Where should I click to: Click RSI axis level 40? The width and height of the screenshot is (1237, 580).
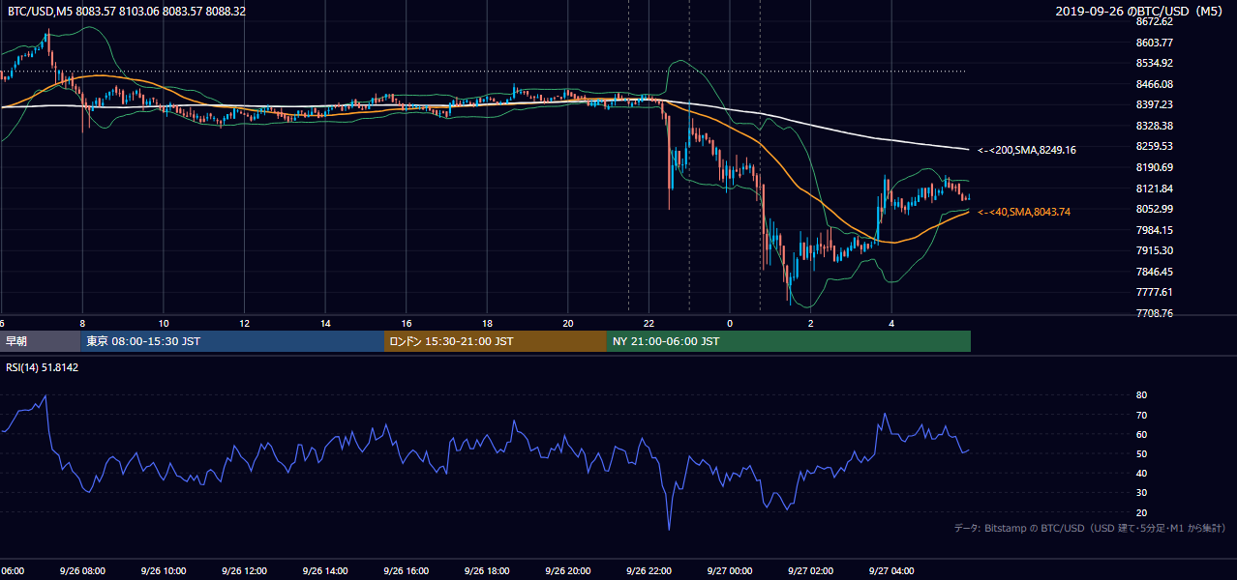1141,473
